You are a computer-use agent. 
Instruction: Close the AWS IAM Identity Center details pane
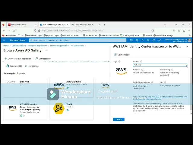187,47
